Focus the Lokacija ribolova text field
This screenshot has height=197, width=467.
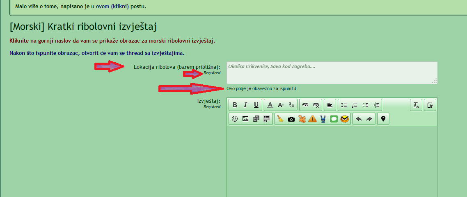(332, 73)
